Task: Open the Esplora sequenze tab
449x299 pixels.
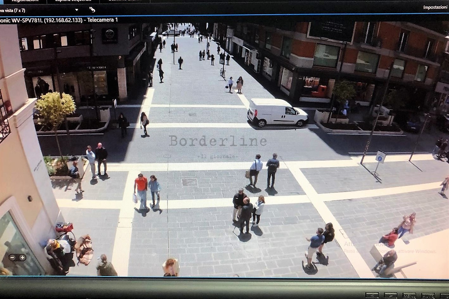Action: pos(73,1)
